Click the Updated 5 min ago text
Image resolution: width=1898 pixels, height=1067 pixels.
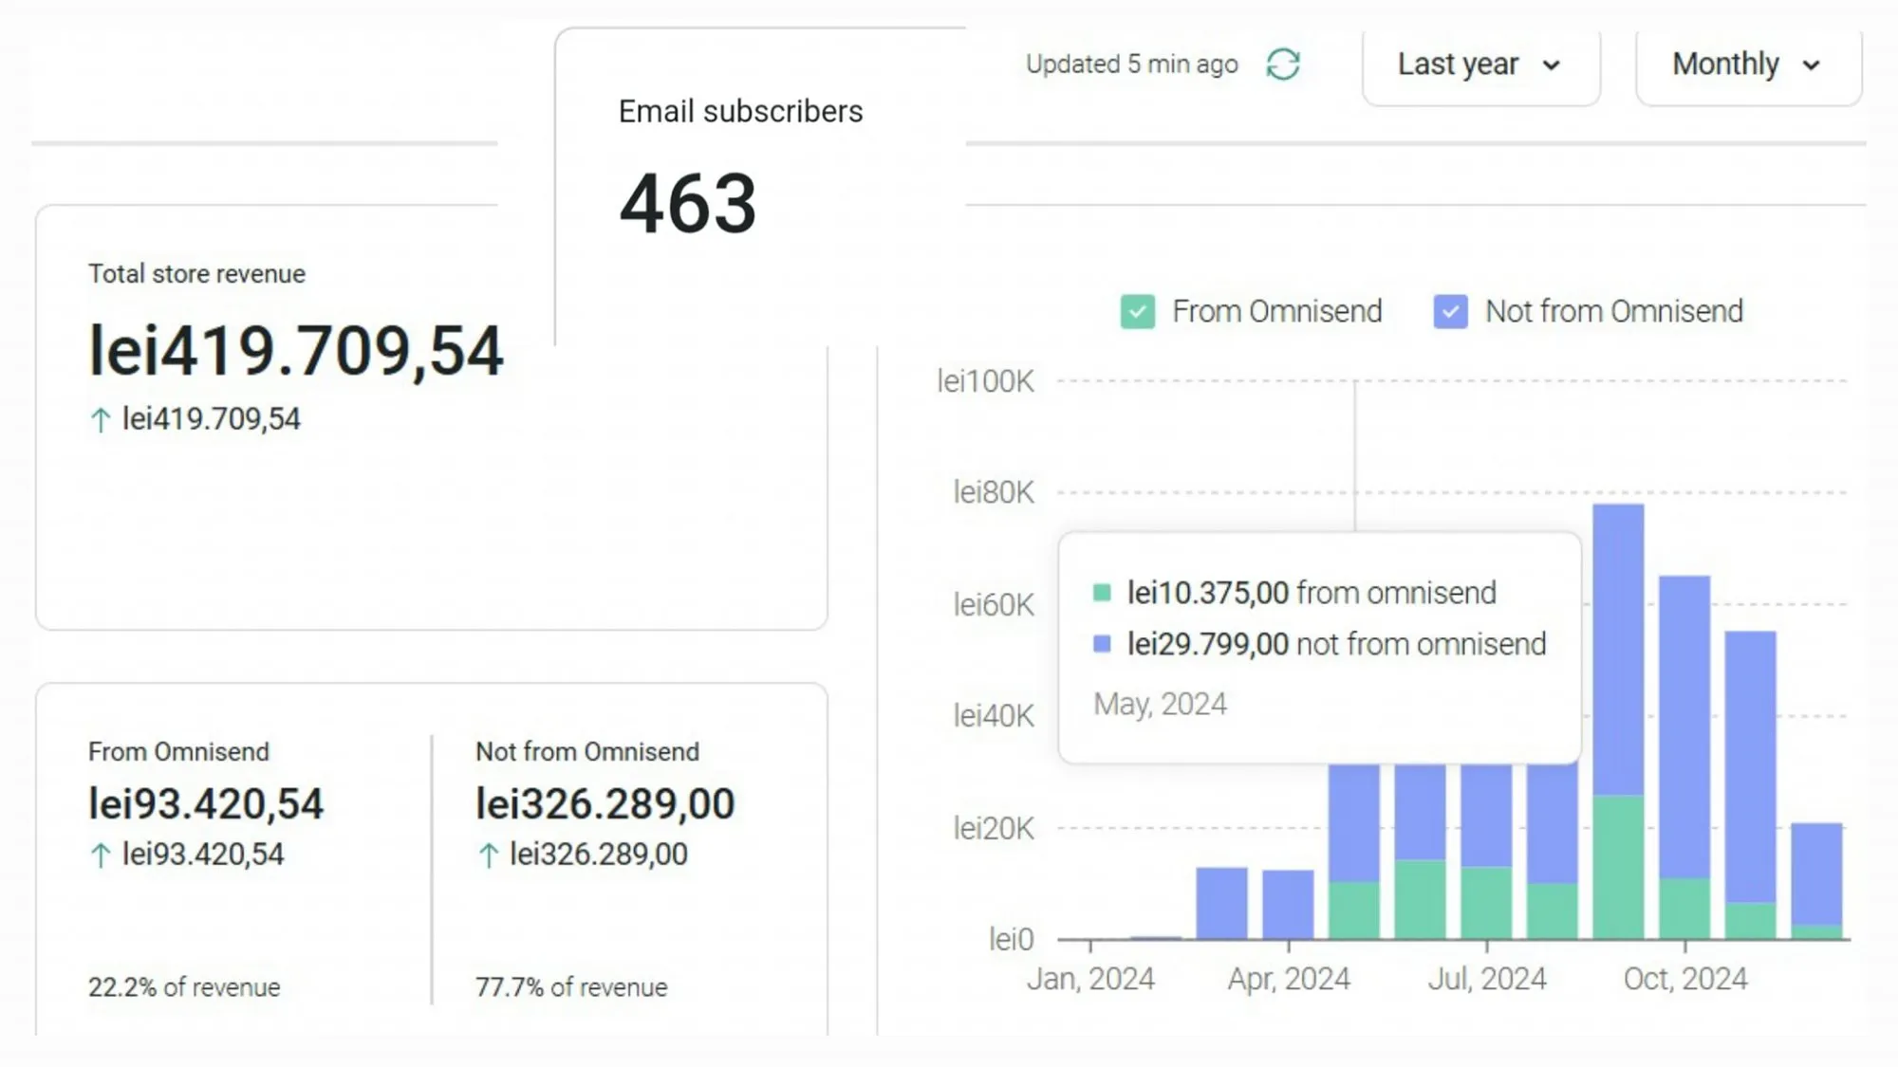tap(1131, 64)
